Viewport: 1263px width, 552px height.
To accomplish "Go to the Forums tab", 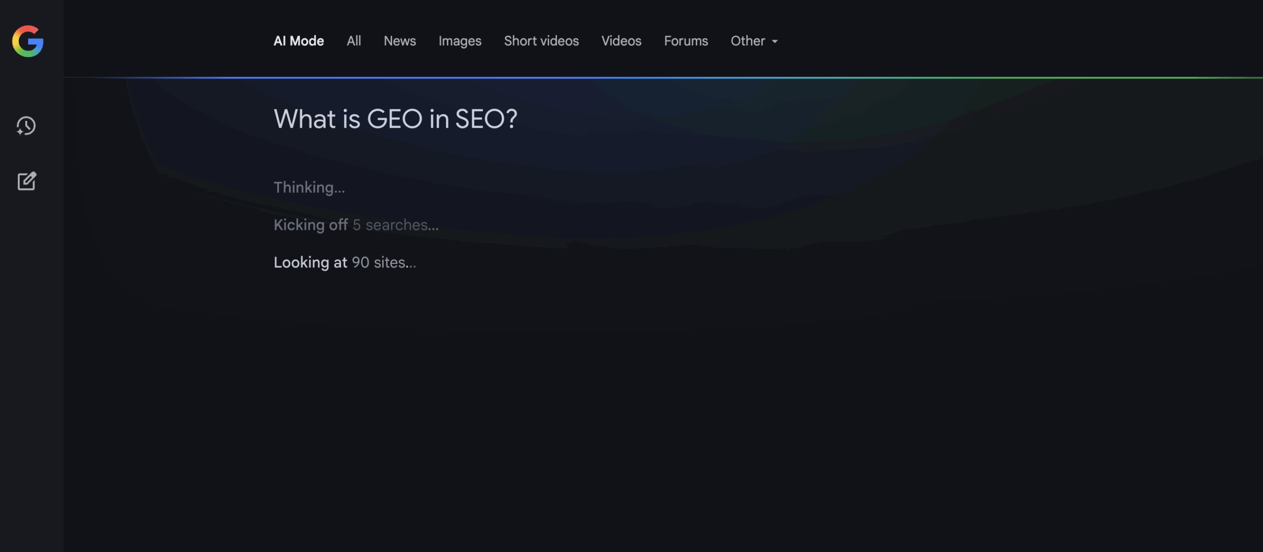I will [686, 41].
